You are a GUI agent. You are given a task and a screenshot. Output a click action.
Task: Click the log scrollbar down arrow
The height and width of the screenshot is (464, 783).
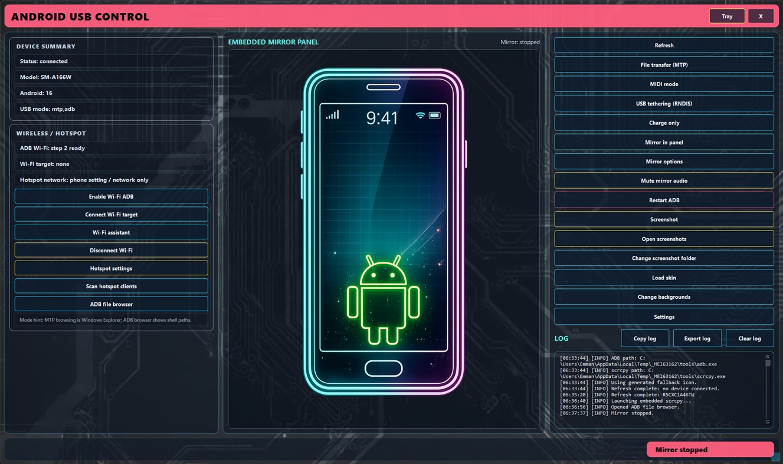[x=768, y=422]
